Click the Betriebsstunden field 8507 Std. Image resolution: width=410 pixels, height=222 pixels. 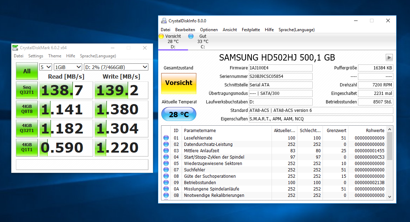376,102
